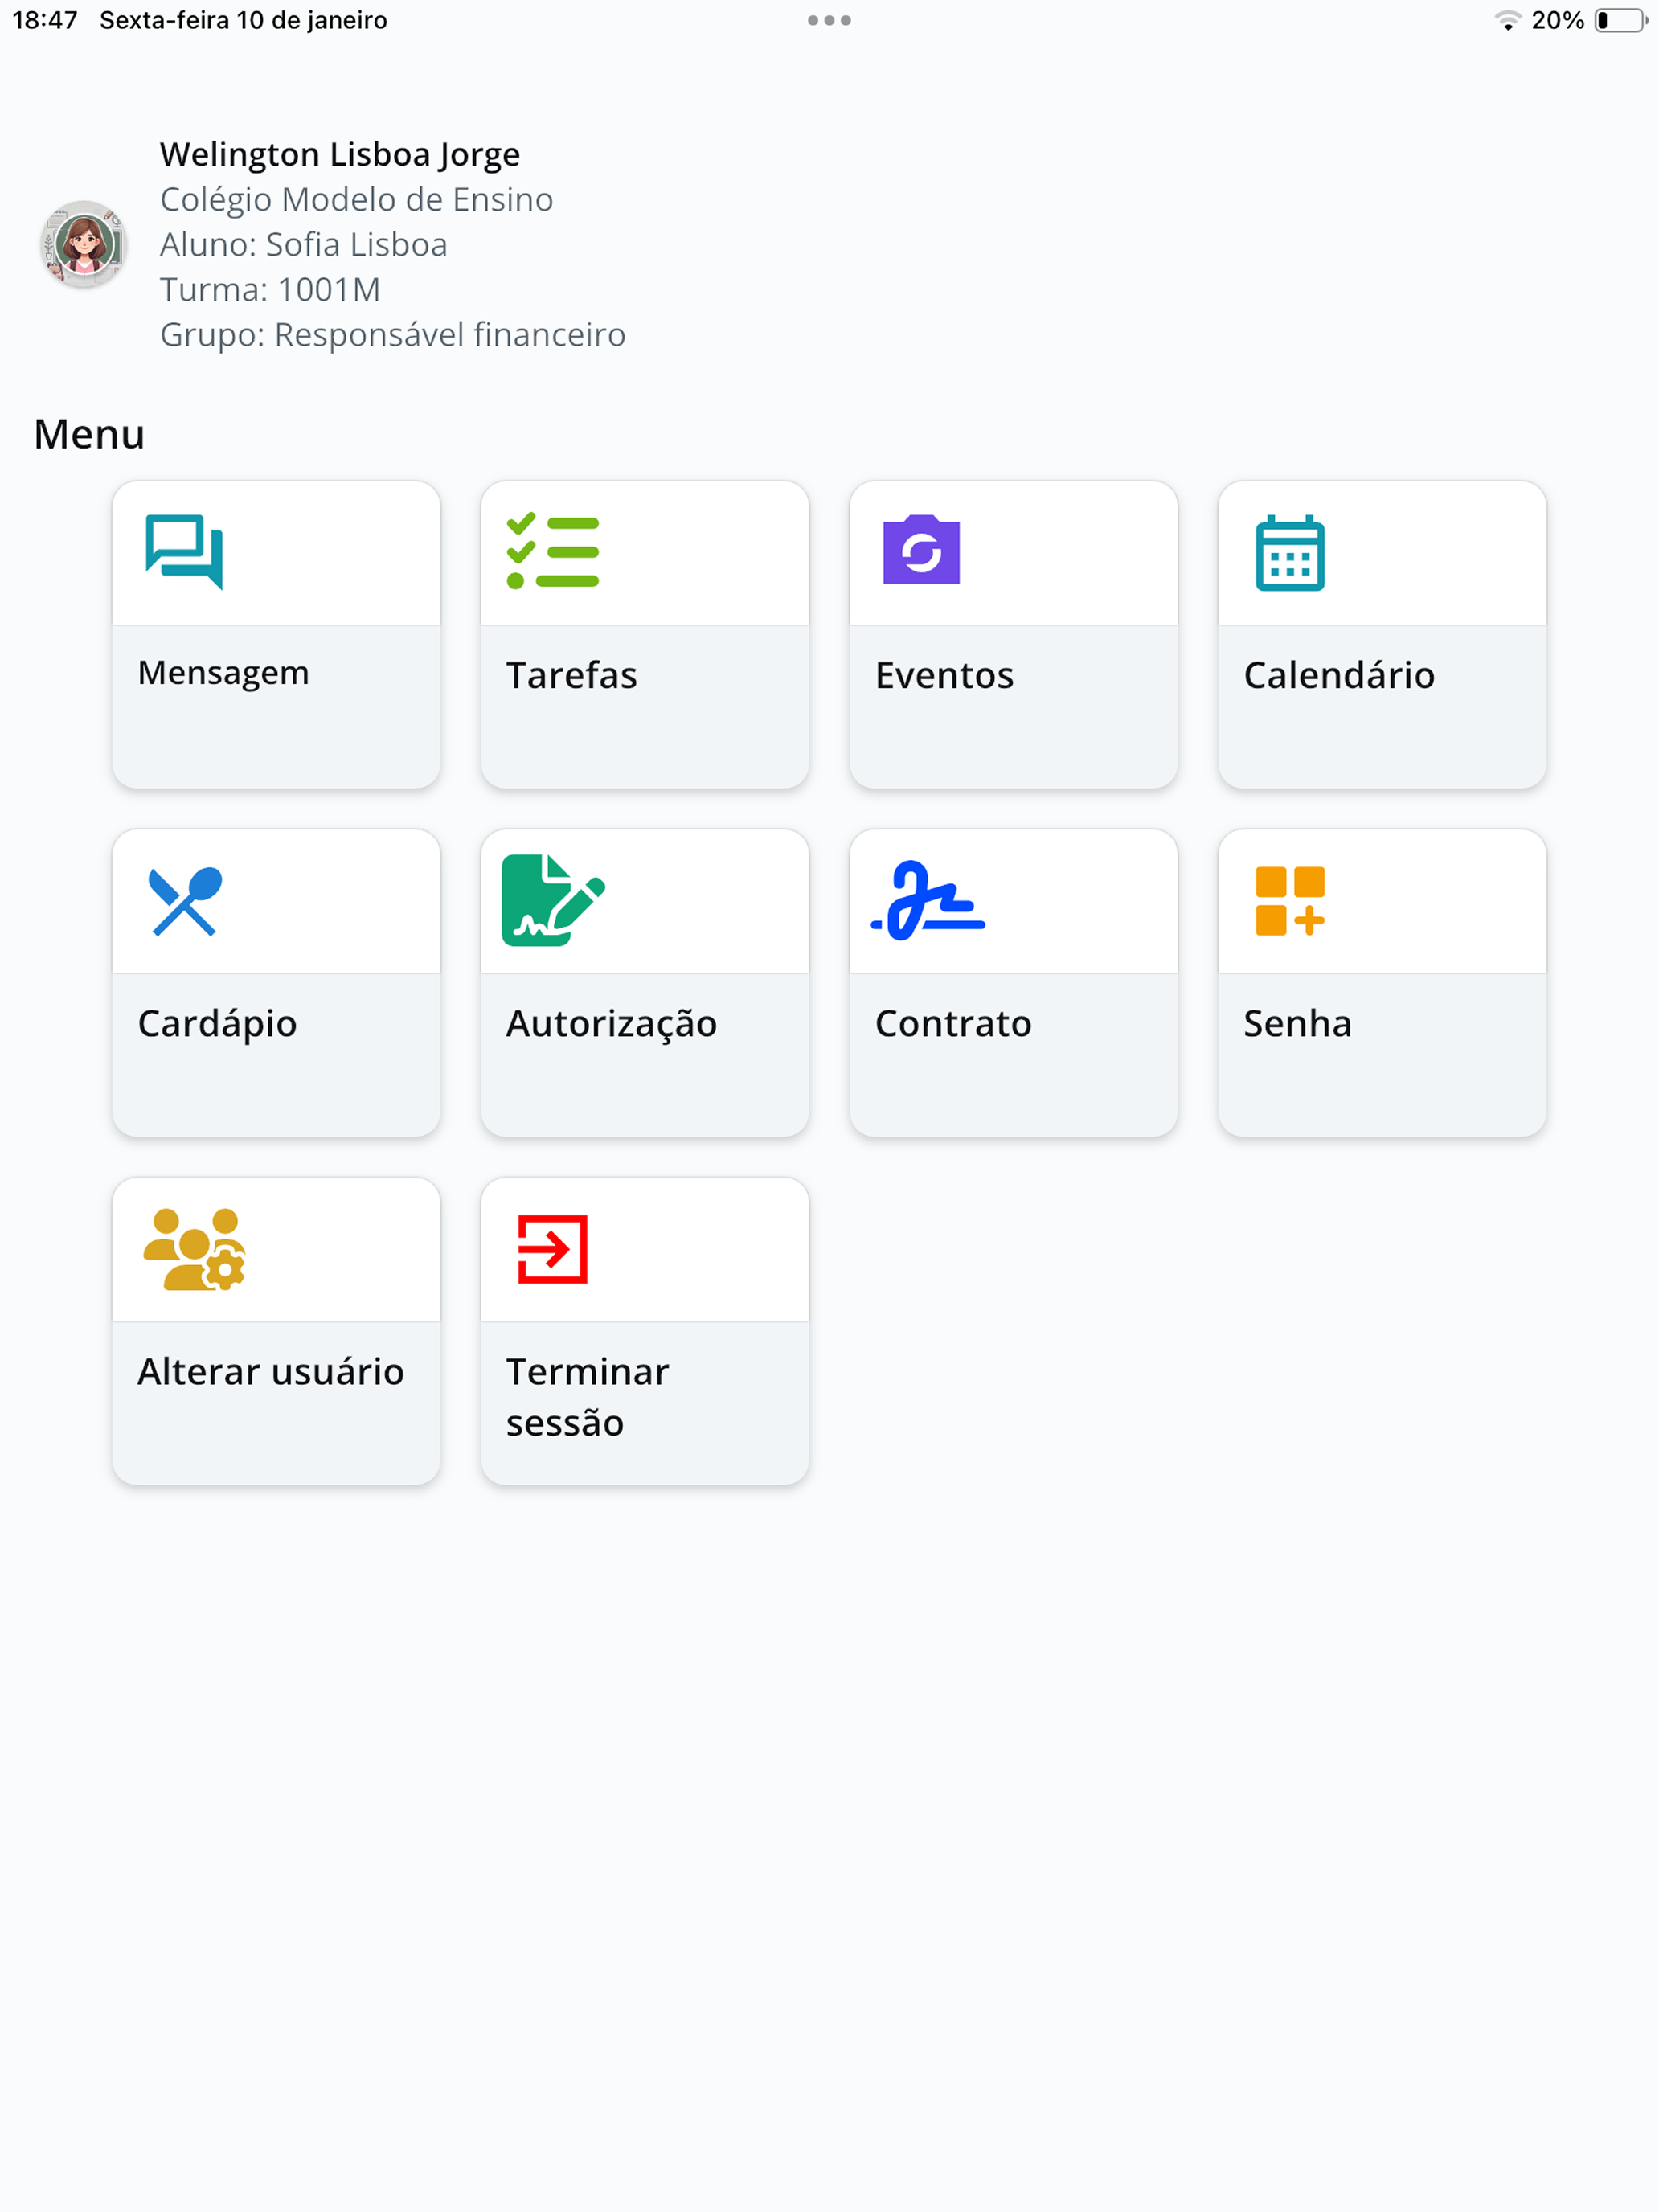
Task: Select the blue Contrato signature icon
Action: pos(928,900)
